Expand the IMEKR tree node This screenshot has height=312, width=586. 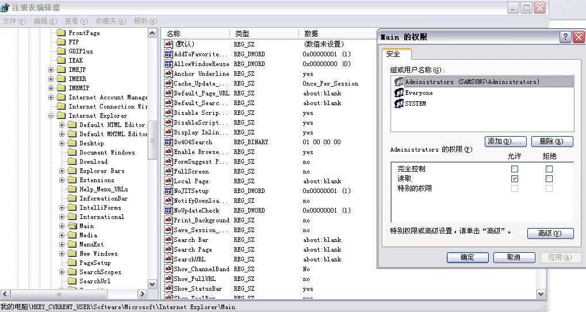[x=51, y=79]
